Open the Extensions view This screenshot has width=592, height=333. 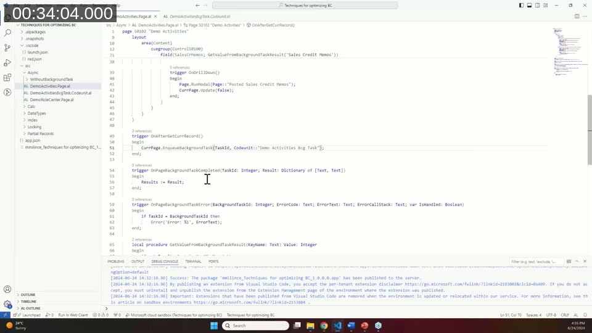pyautogui.click(x=7, y=78)
